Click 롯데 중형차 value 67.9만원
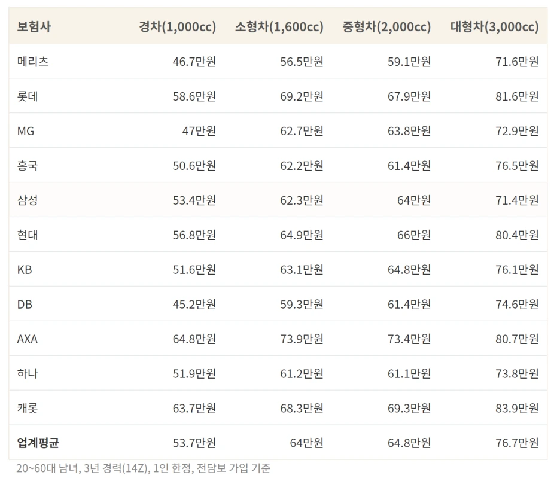The image size is (560, 478). [x=409, y=96]
